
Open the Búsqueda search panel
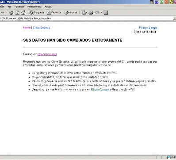coord(37,13)
